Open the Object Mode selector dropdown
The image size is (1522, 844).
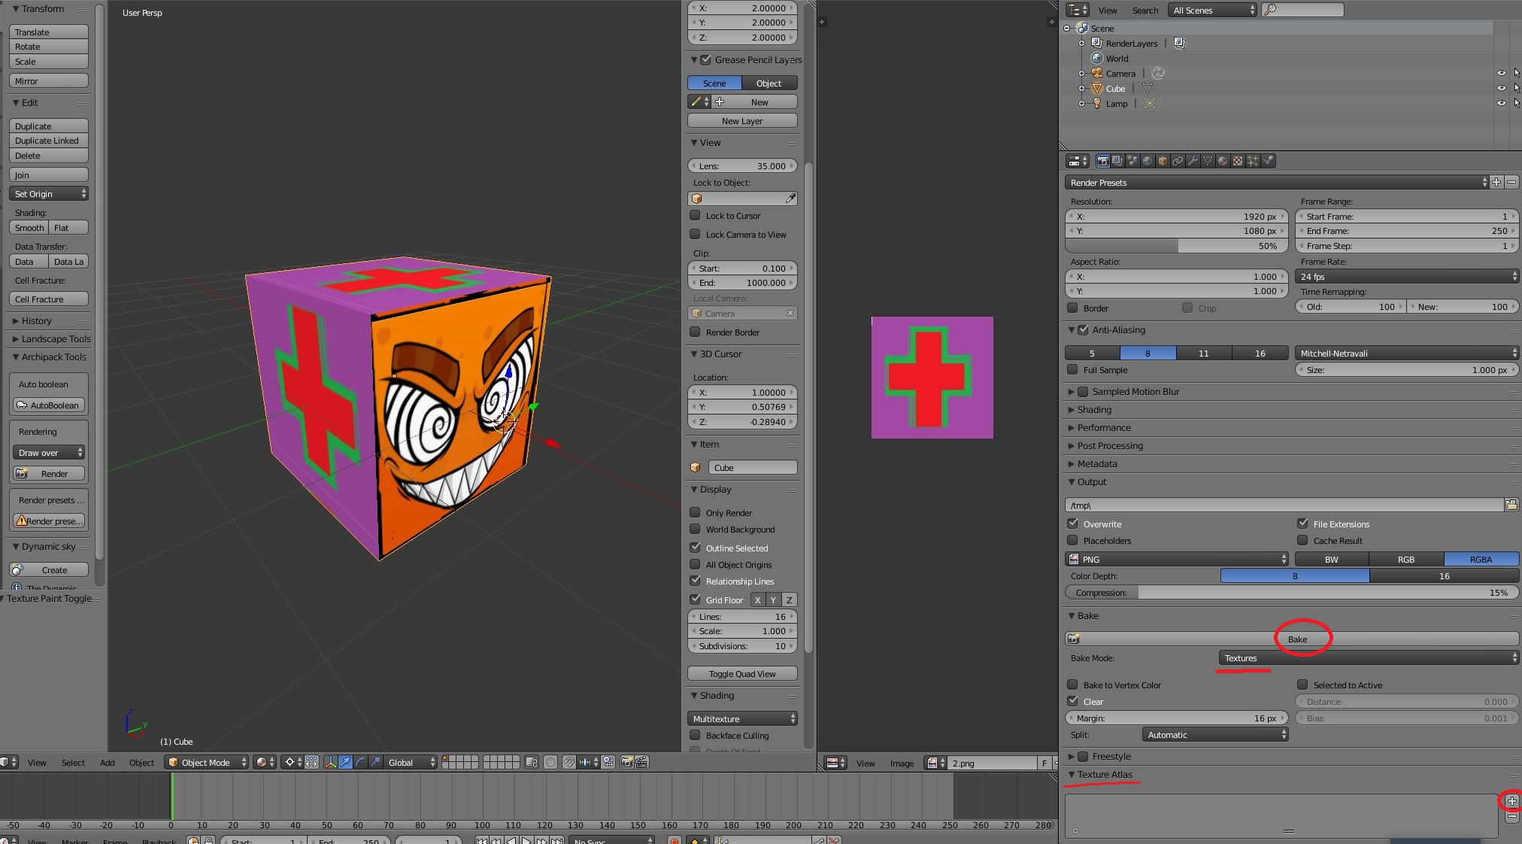pyautogui.click(x=207, y=762)
